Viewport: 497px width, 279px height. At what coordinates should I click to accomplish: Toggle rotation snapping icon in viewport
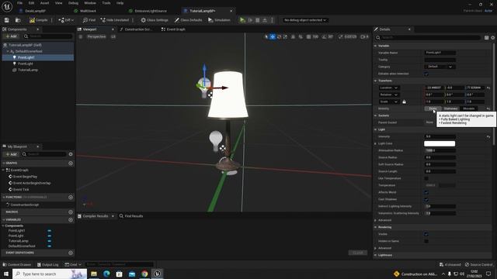(324, 36)
